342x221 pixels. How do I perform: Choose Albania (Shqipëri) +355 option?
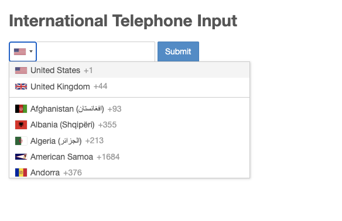pyautogui.click(x=129, y=125)
